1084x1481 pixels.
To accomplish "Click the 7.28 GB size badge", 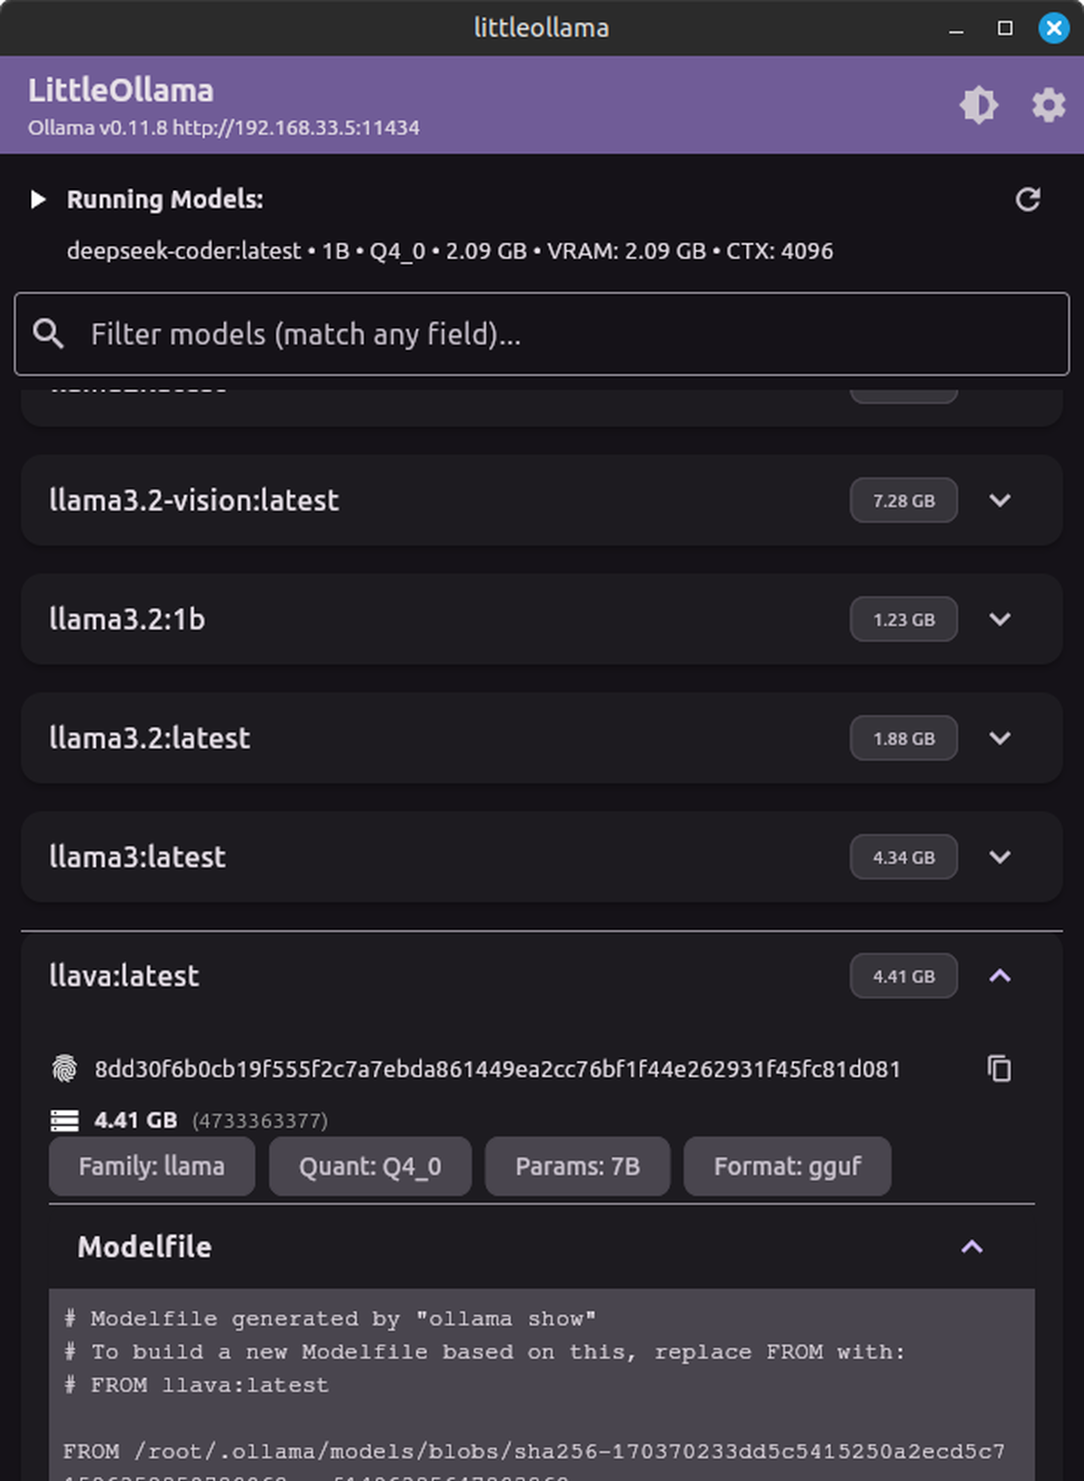I will (x=903, y=501).
